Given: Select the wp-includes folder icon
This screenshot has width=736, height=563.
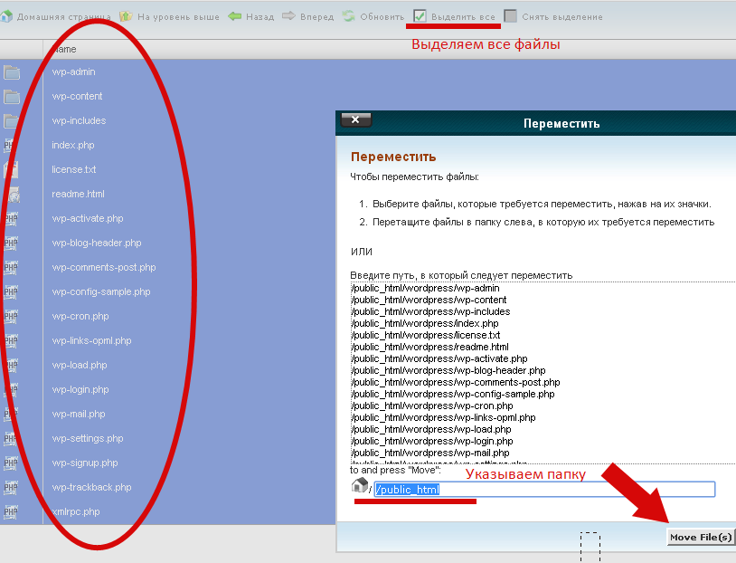Looking at the screenshot, I should [13, 120].
